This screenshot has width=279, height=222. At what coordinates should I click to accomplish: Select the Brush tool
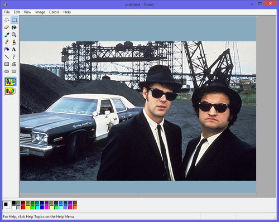click(14, 42)
